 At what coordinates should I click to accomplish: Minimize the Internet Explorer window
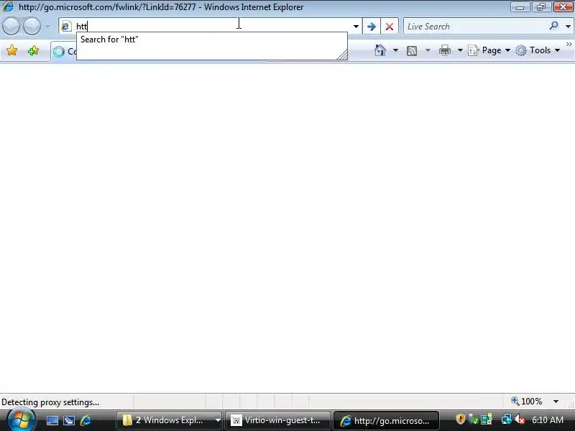pos(520,7)
